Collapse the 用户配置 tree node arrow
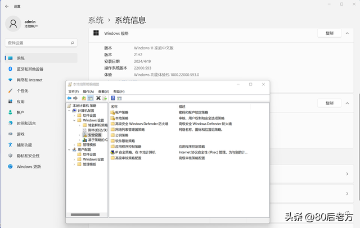The image size is (360, 228). (69, 149)
